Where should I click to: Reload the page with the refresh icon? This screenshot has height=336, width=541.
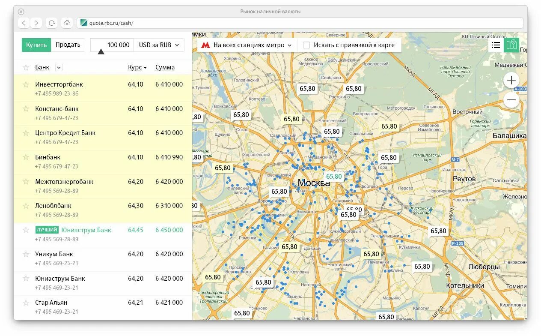point(52,23)
